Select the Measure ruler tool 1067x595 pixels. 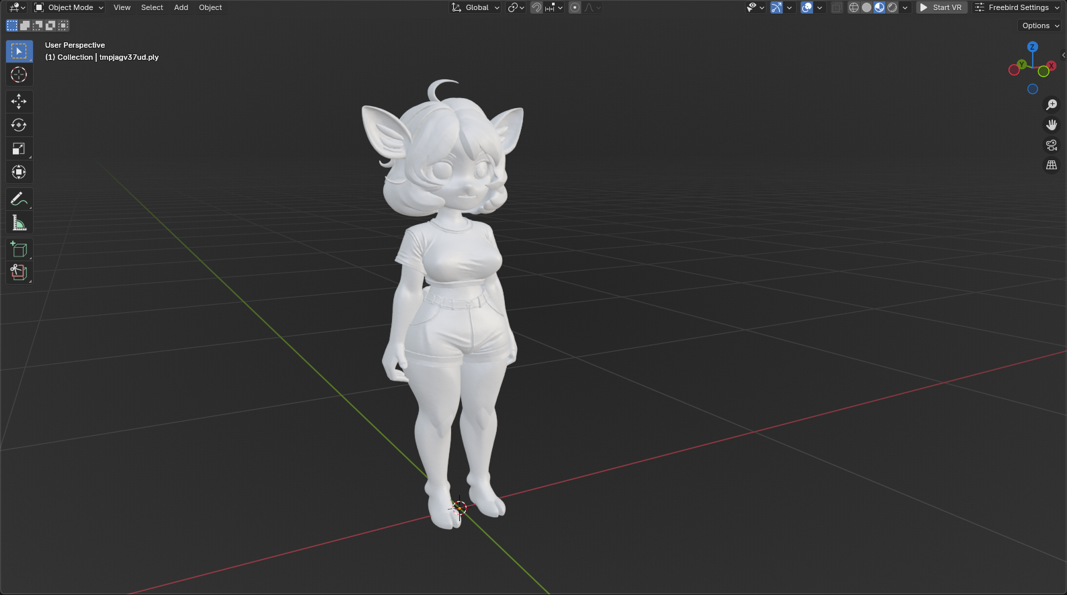[19, 222]
